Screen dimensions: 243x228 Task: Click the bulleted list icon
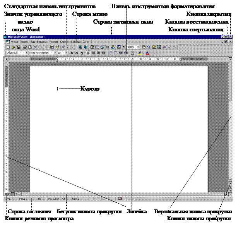pyautogui.click(x=115, y=53)
